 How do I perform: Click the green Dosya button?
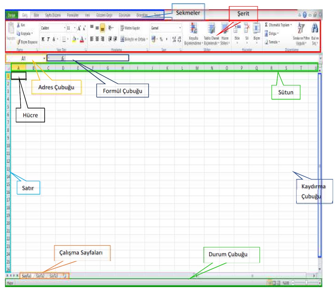coord(12,15)
